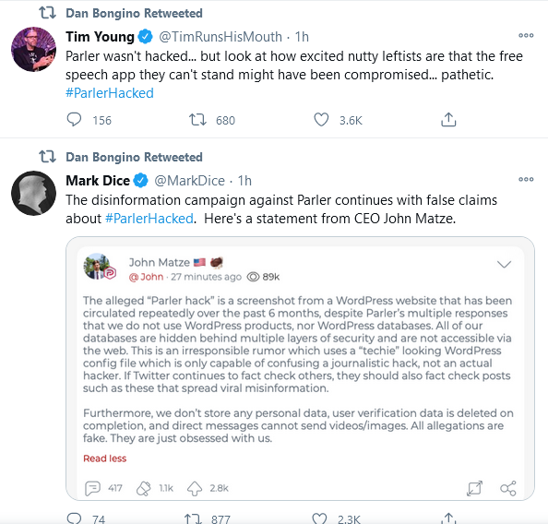
Task: Open Mark Dice's profile avatar
Action: click(33, 193)
